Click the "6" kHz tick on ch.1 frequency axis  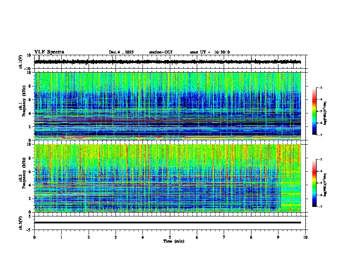(x=30, y=100)
